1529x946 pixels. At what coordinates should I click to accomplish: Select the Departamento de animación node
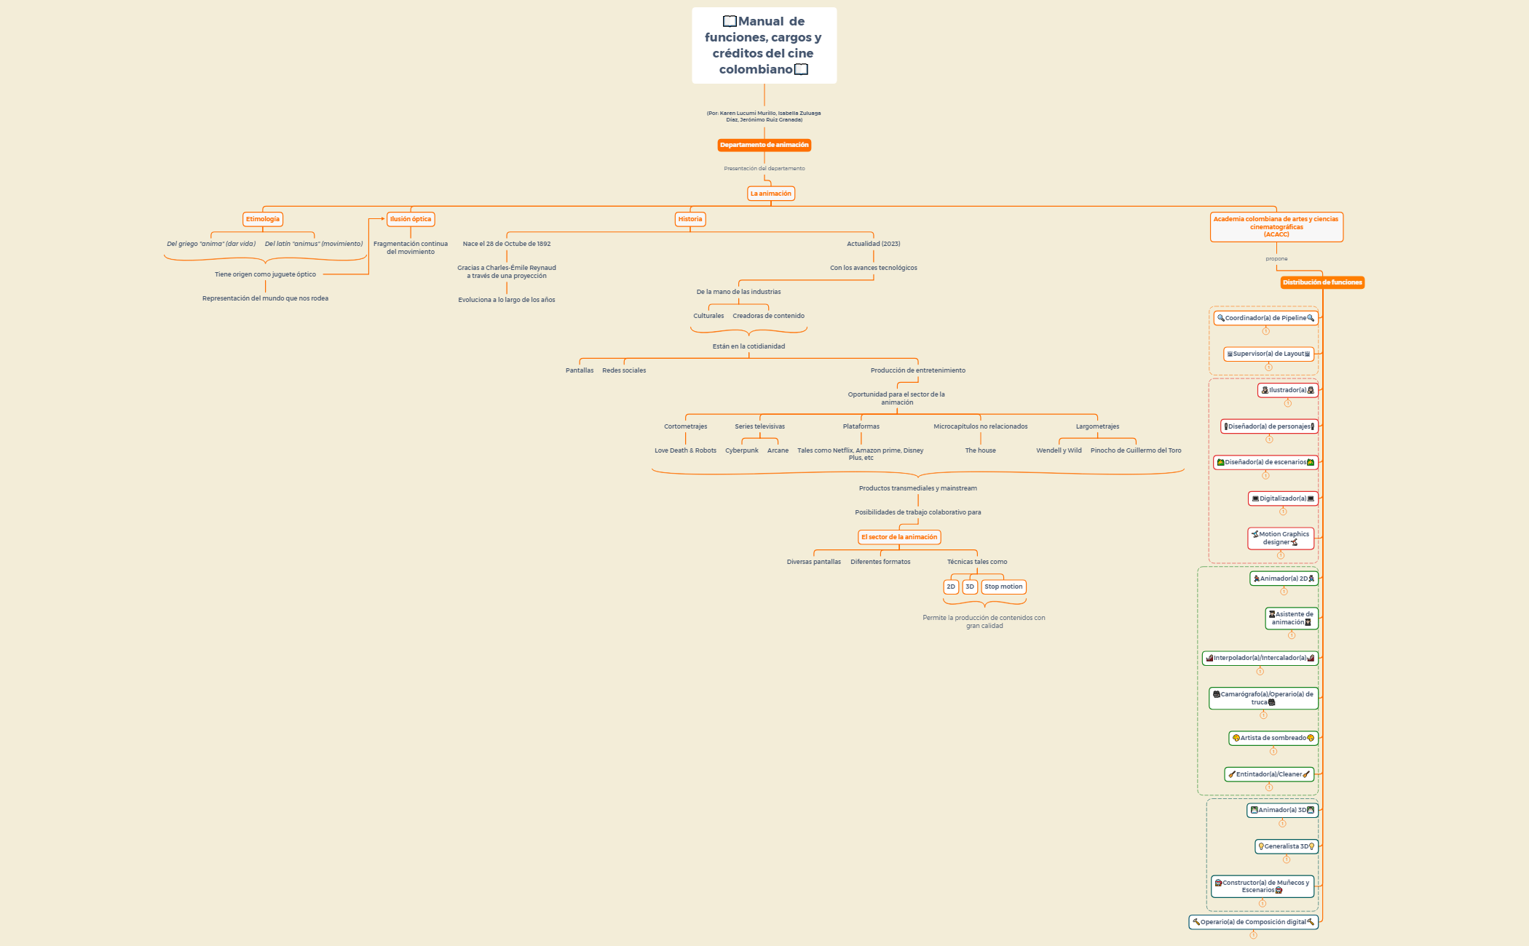[764, 145]
